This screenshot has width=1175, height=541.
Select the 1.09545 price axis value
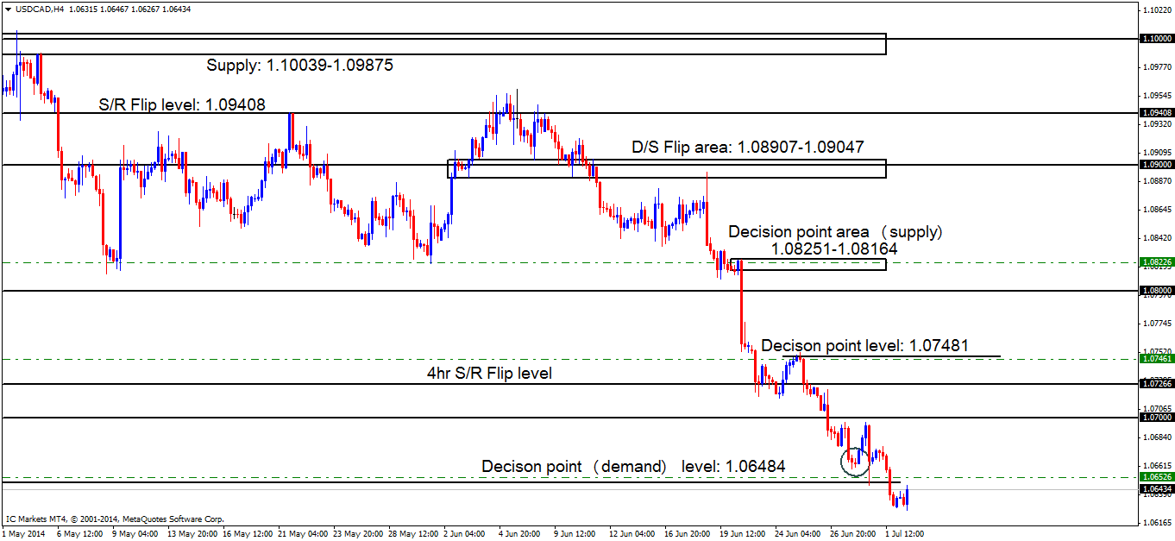click(1157, 95)
